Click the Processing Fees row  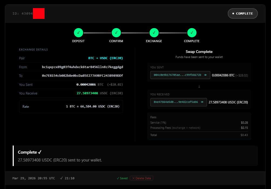tap(199, 128)
